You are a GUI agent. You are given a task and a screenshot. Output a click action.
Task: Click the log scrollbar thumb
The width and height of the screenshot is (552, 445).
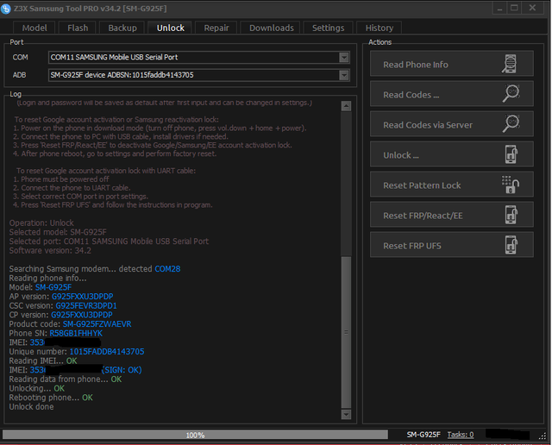tap(346, 332)
